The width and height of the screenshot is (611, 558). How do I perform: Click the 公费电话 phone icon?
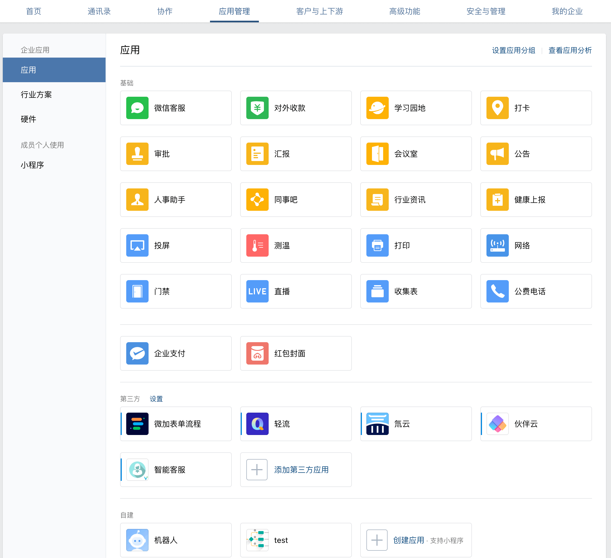[497, 291]
